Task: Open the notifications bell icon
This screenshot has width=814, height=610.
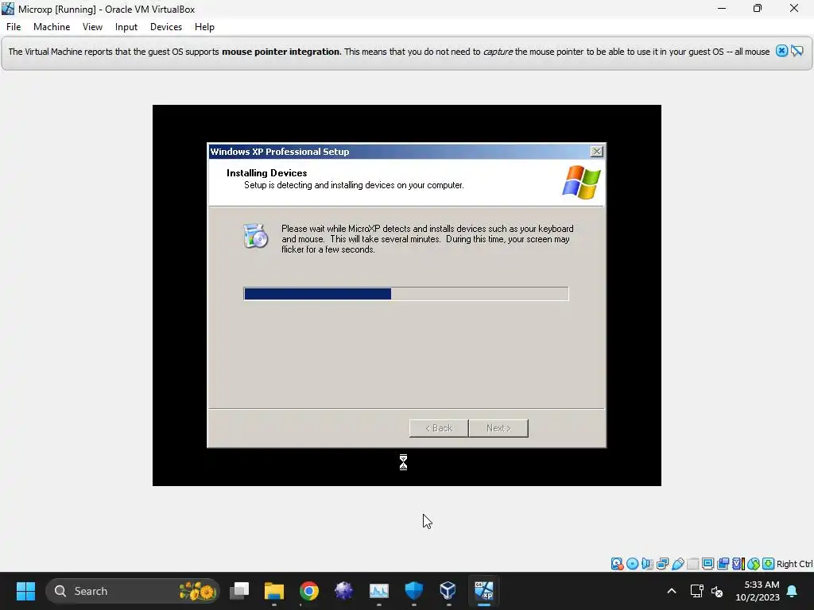Action: [793, 591]
